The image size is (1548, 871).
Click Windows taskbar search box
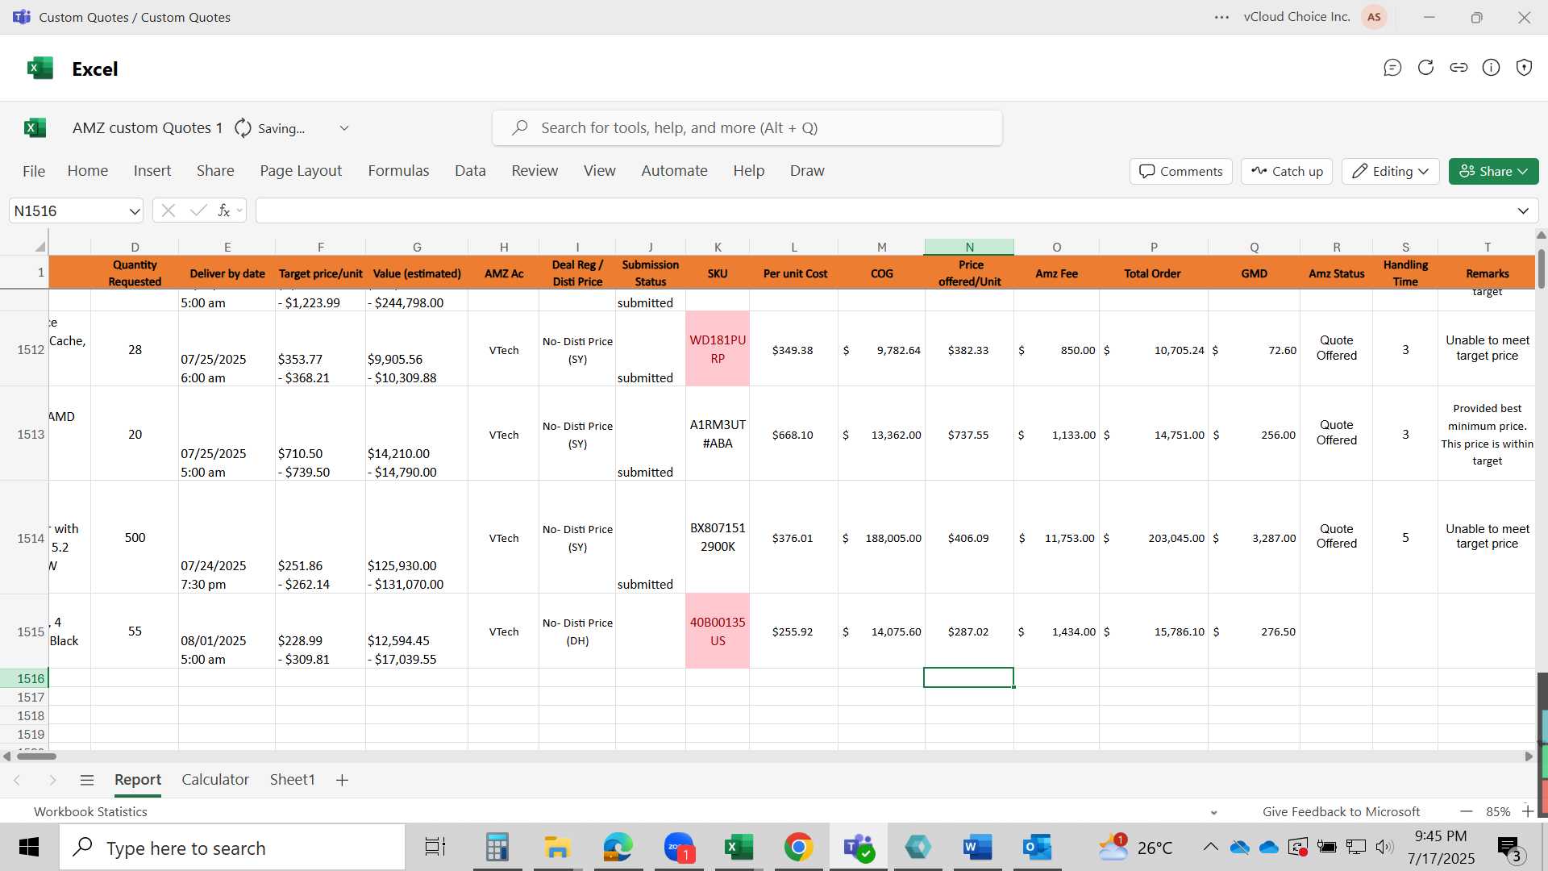pyautogui.click(x=232, y=848)
